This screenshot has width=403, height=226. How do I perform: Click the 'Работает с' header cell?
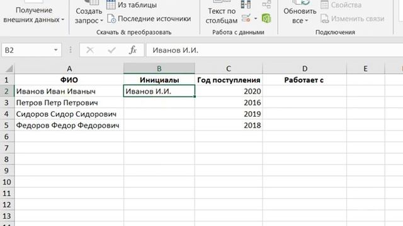coord(305,80)
